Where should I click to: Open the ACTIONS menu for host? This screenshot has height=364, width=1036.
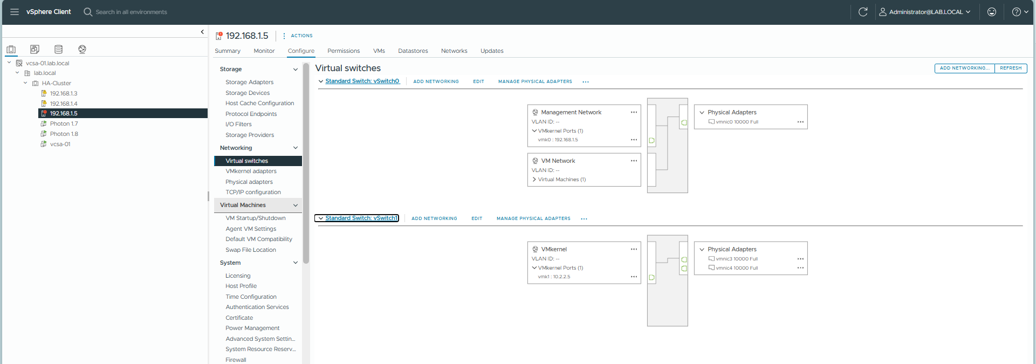[298, 36]
